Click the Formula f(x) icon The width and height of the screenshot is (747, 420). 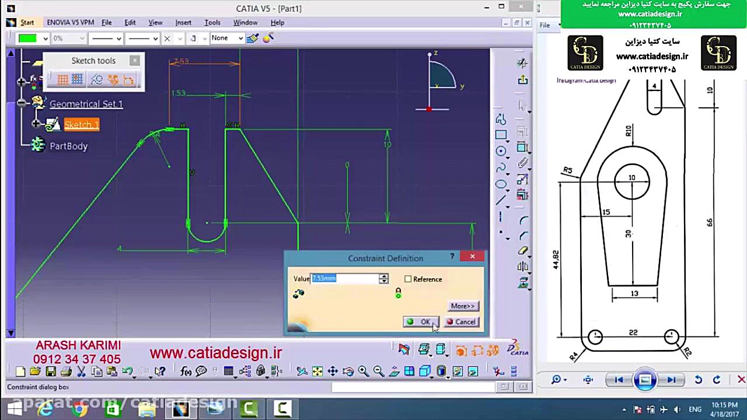186,372
